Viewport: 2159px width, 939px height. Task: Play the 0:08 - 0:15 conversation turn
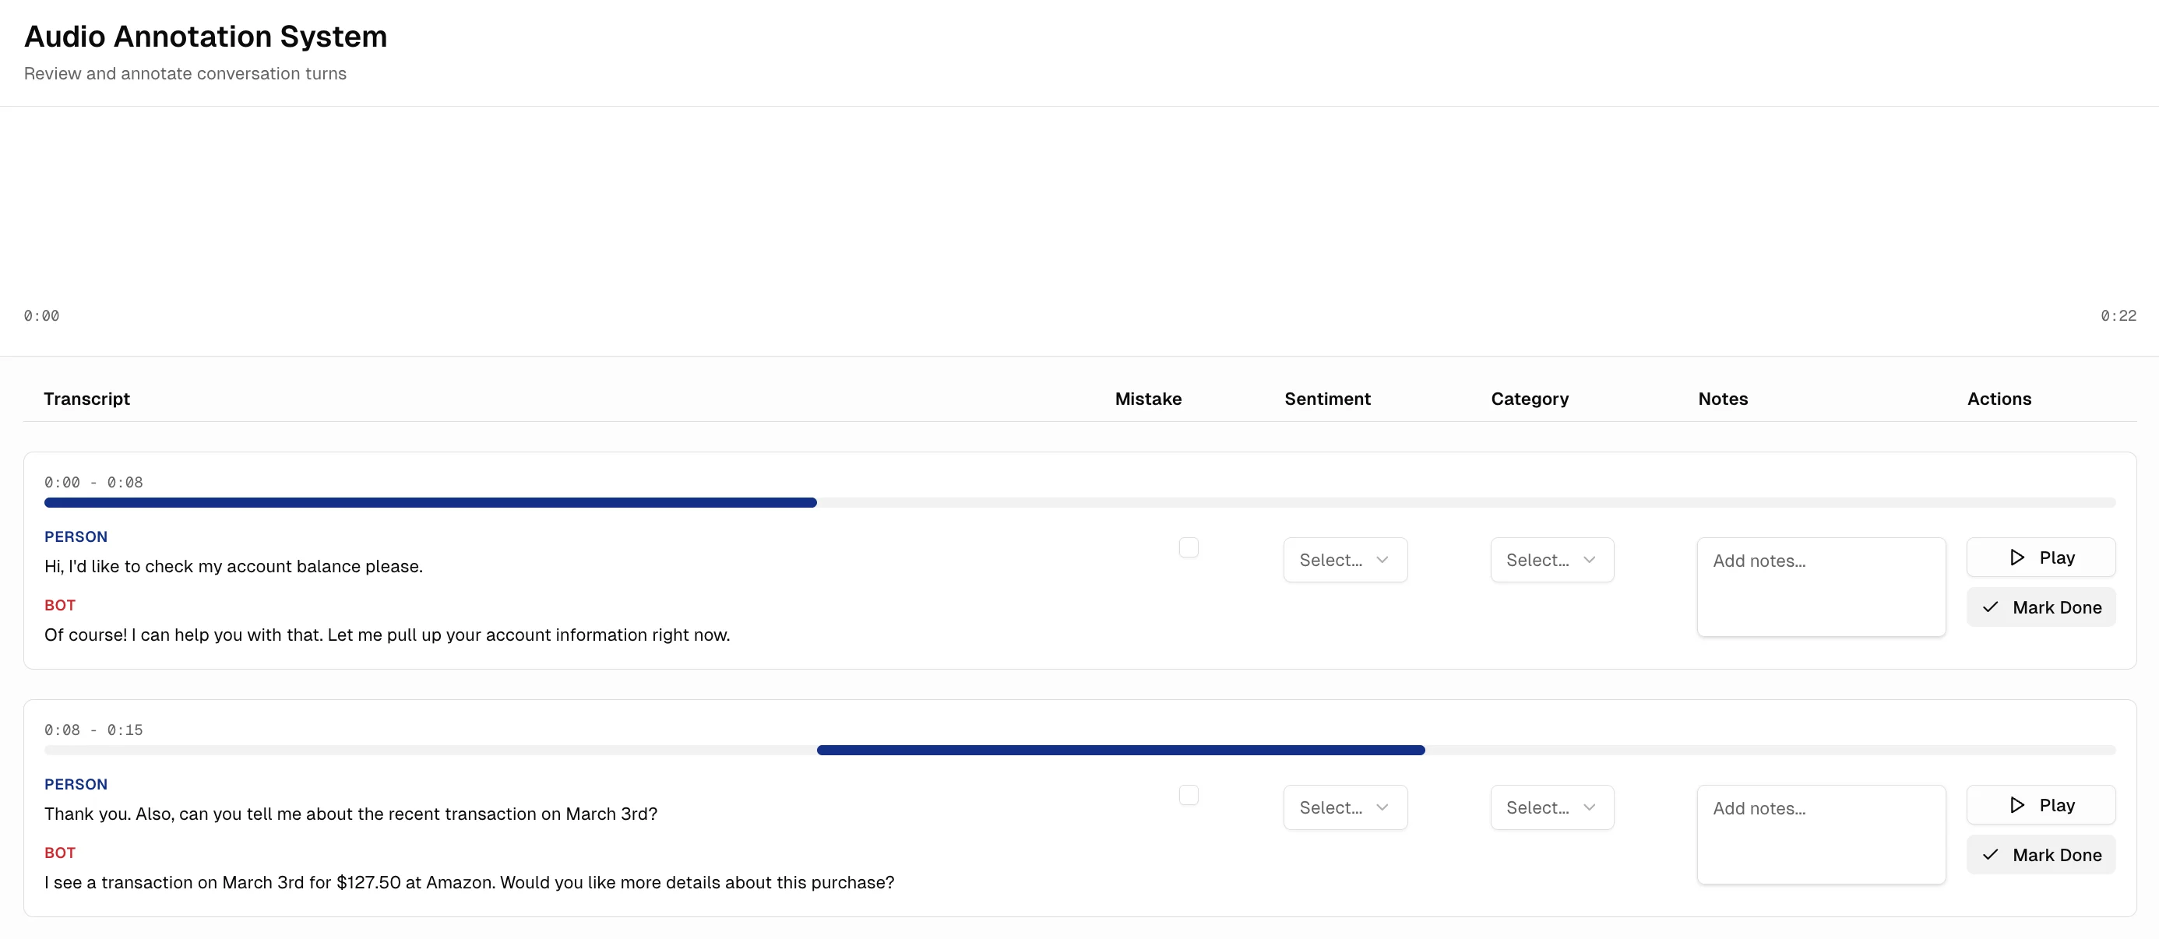tap(2040, 805)
